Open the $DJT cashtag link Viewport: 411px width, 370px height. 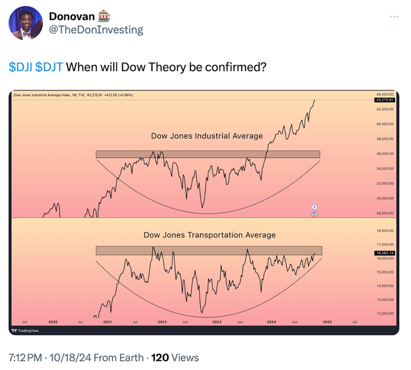pos(49,67)
